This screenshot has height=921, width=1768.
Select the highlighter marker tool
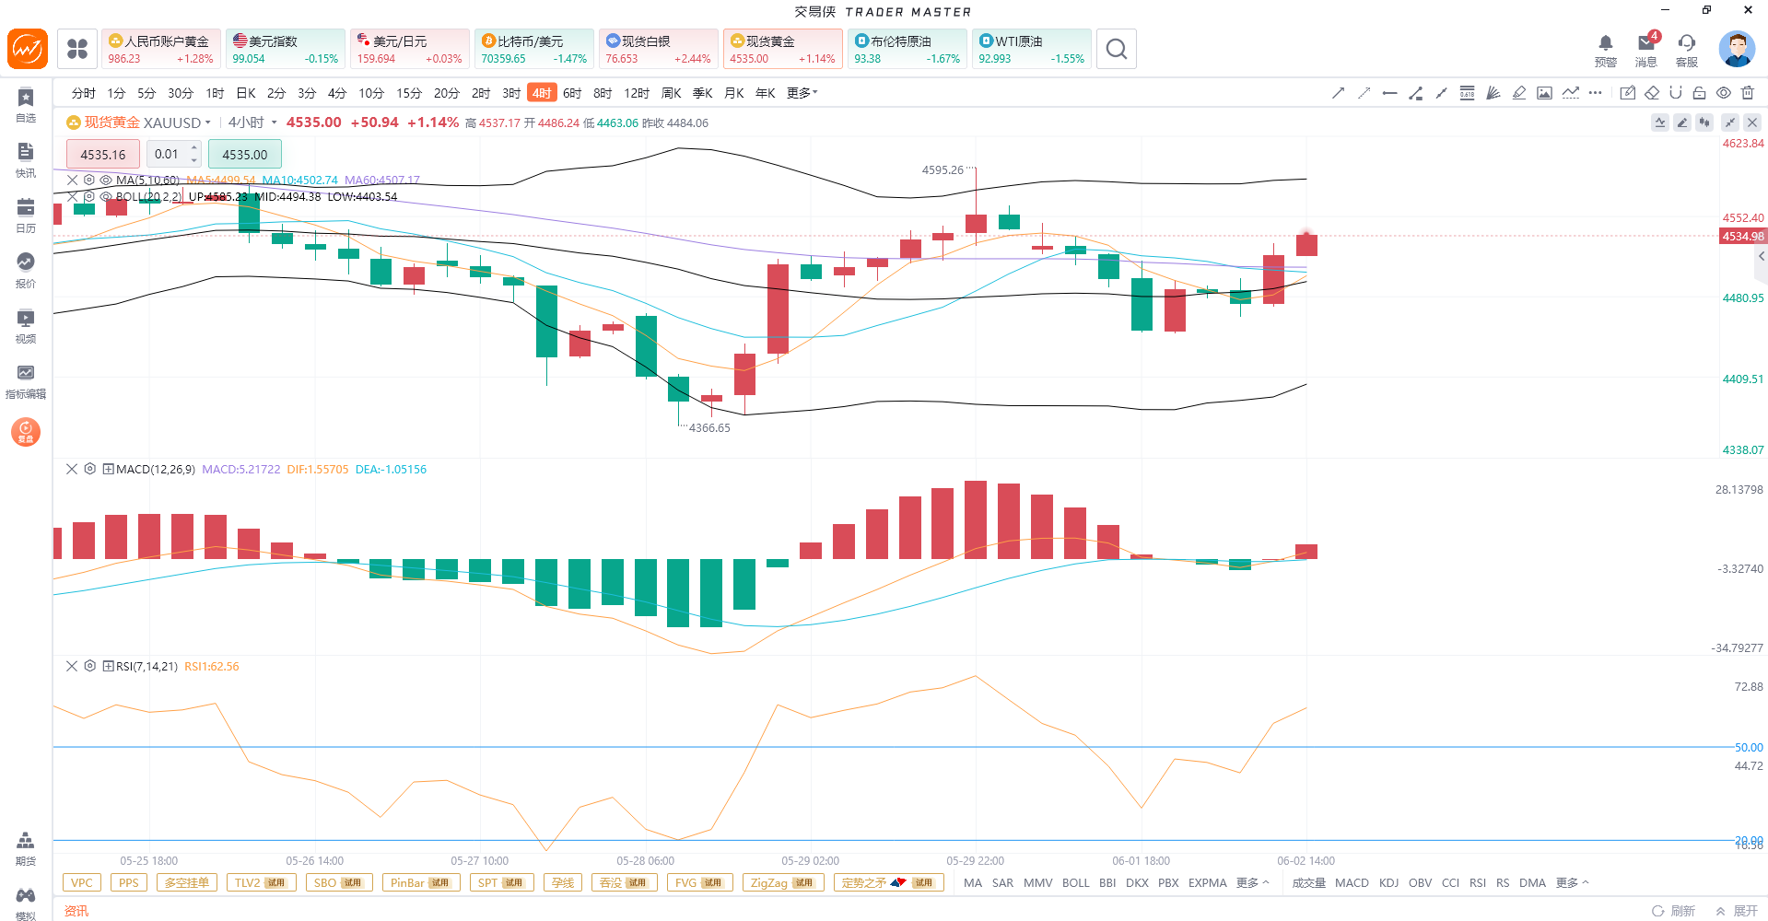tap(1519, 93)
